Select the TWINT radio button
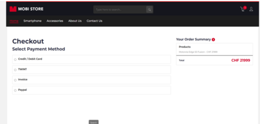 15,70
